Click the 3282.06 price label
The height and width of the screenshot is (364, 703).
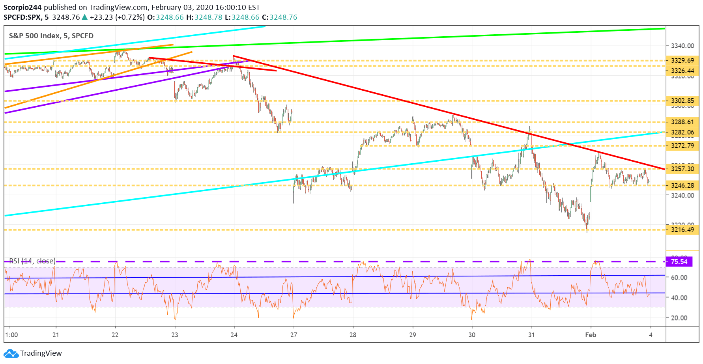[682, 132]
